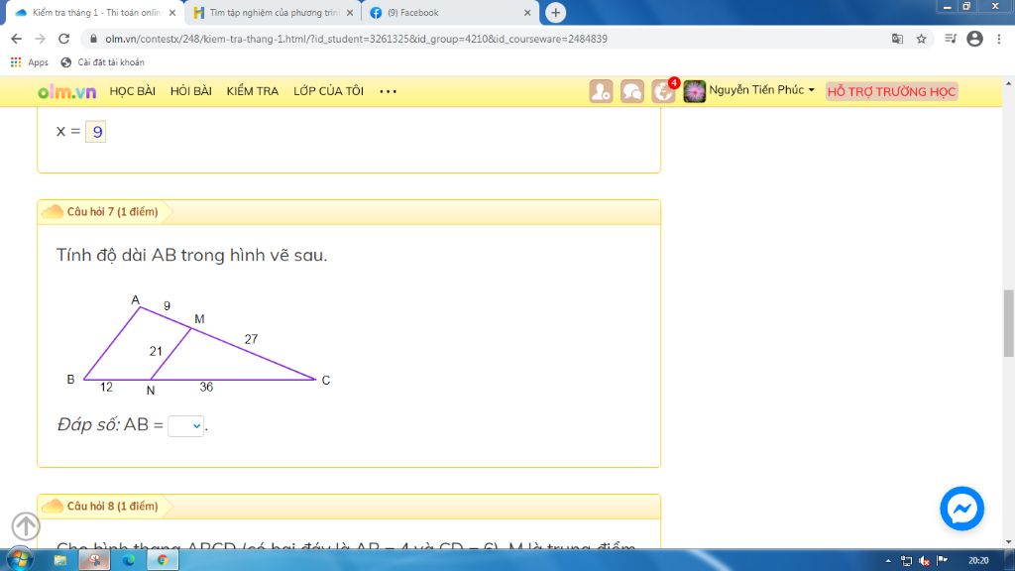Screen dimensions: 1015x571
Task: Open the Chrome three-dot menu
Action: (x=999, y=39)
